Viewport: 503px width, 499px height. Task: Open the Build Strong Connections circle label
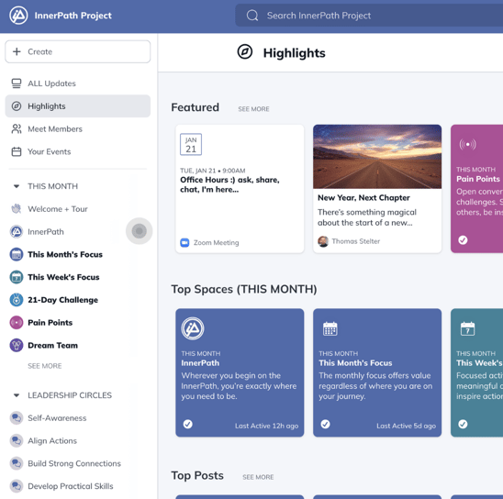(74, 463)
